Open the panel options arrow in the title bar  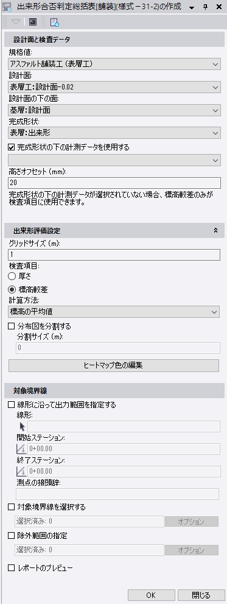click(x=192, y=7)
